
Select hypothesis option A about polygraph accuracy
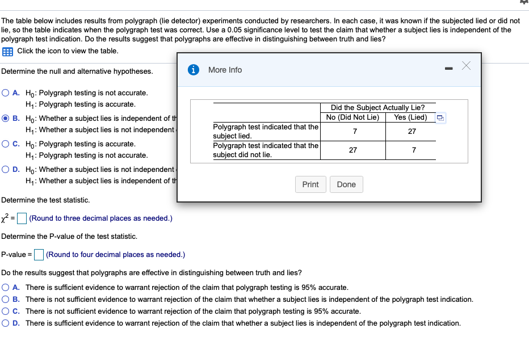(x=6, y=92)
